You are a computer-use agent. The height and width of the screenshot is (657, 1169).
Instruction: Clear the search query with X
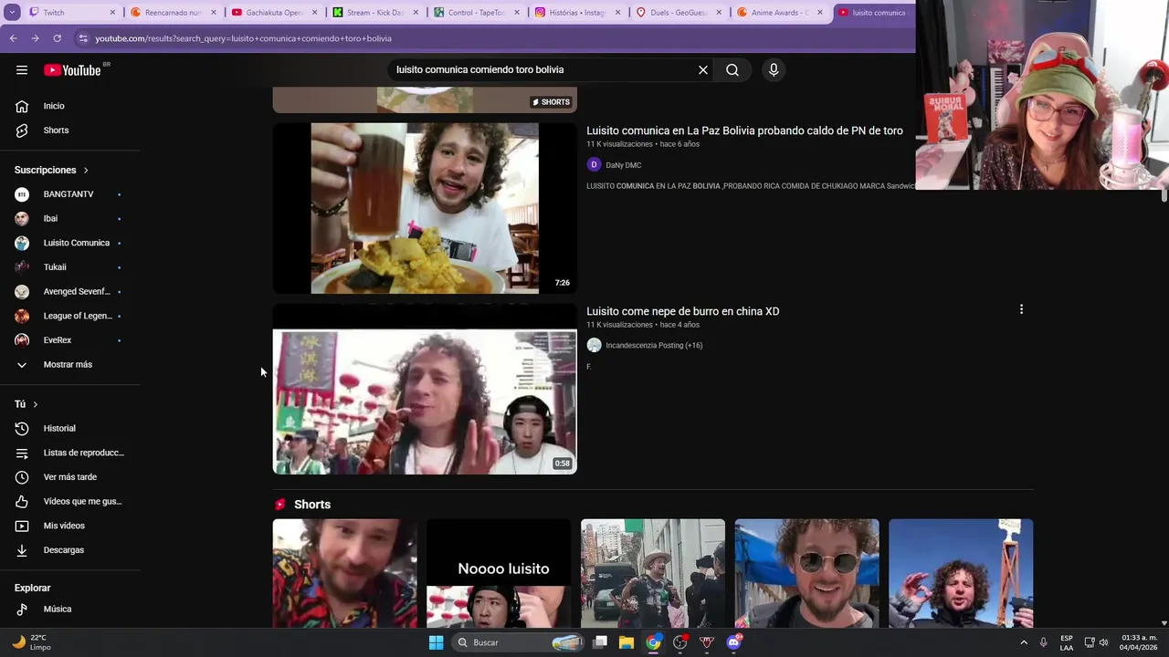[703, 70]
